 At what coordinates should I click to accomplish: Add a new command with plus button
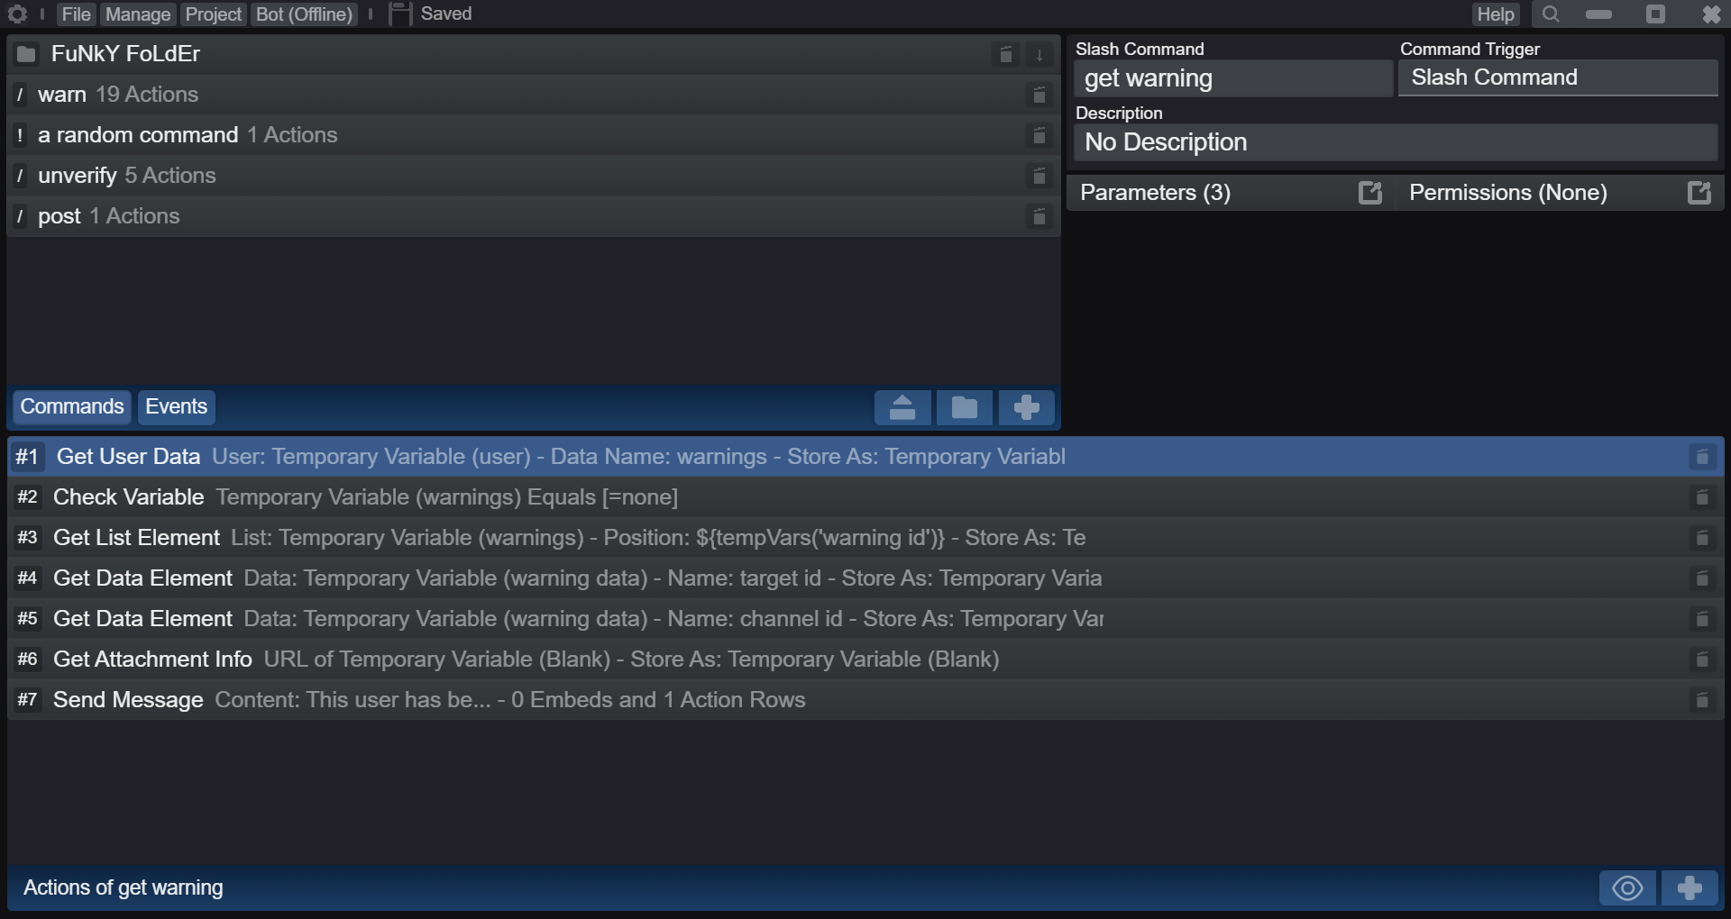[1027, 407]
